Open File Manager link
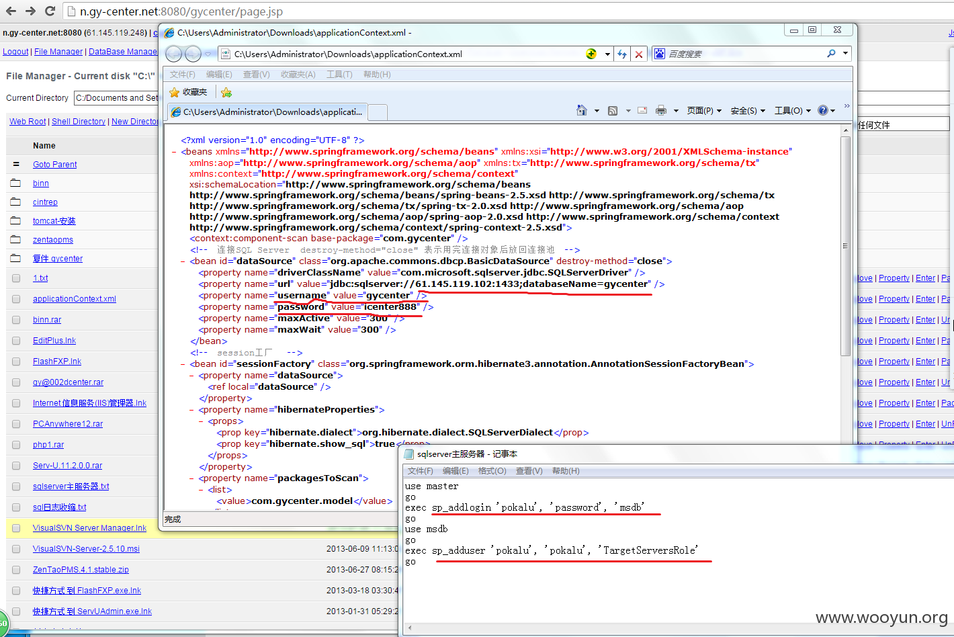954x637 pixels. pos(58,52)
